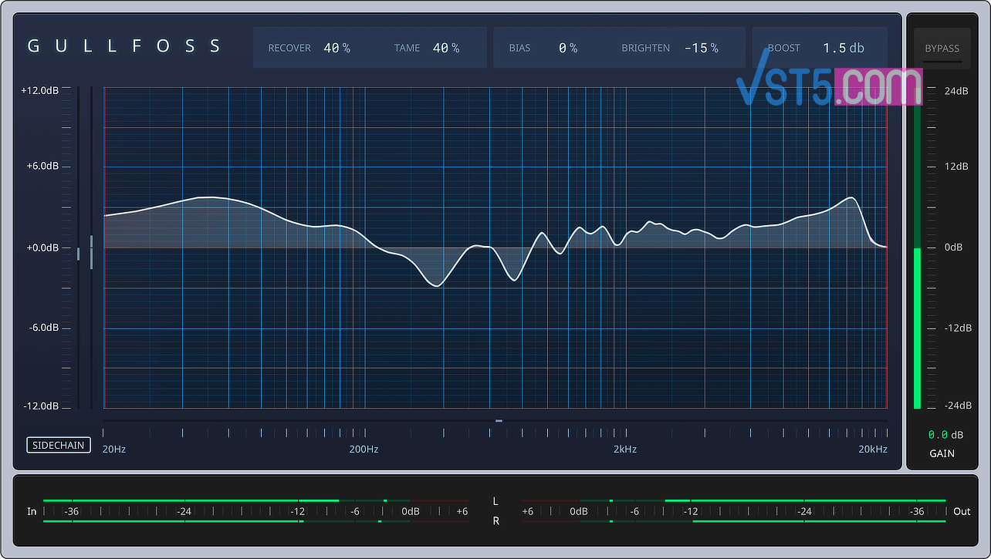The image size is (991, 559).
Task: Enable the SIDECHAIN button
Action: point(59,445)
